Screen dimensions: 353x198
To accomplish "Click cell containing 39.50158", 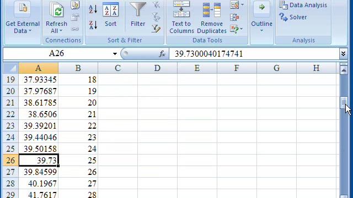I will 39,149.
